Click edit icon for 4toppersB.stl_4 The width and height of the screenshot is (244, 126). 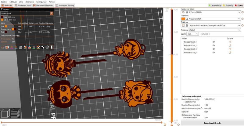tap(230, 53)
